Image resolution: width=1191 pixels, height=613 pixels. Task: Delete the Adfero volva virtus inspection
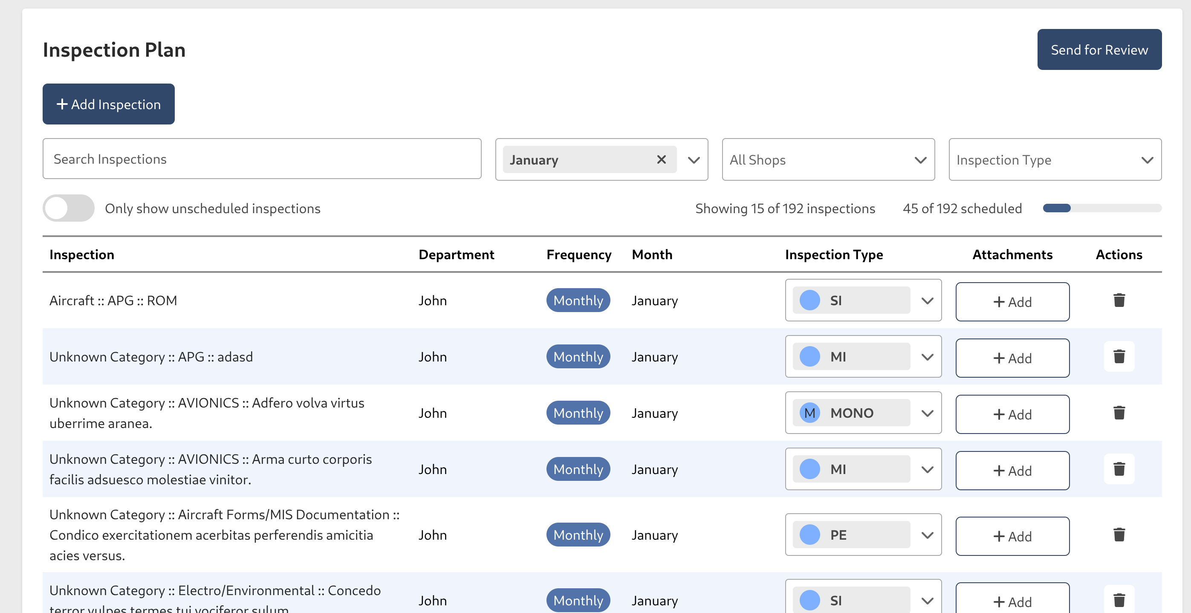click(x=1119, y=413)
